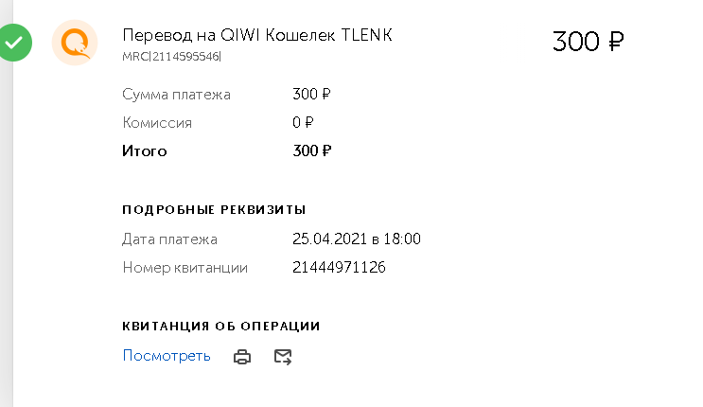Click the Дата платежа label
703x407 pixels.
170,239
